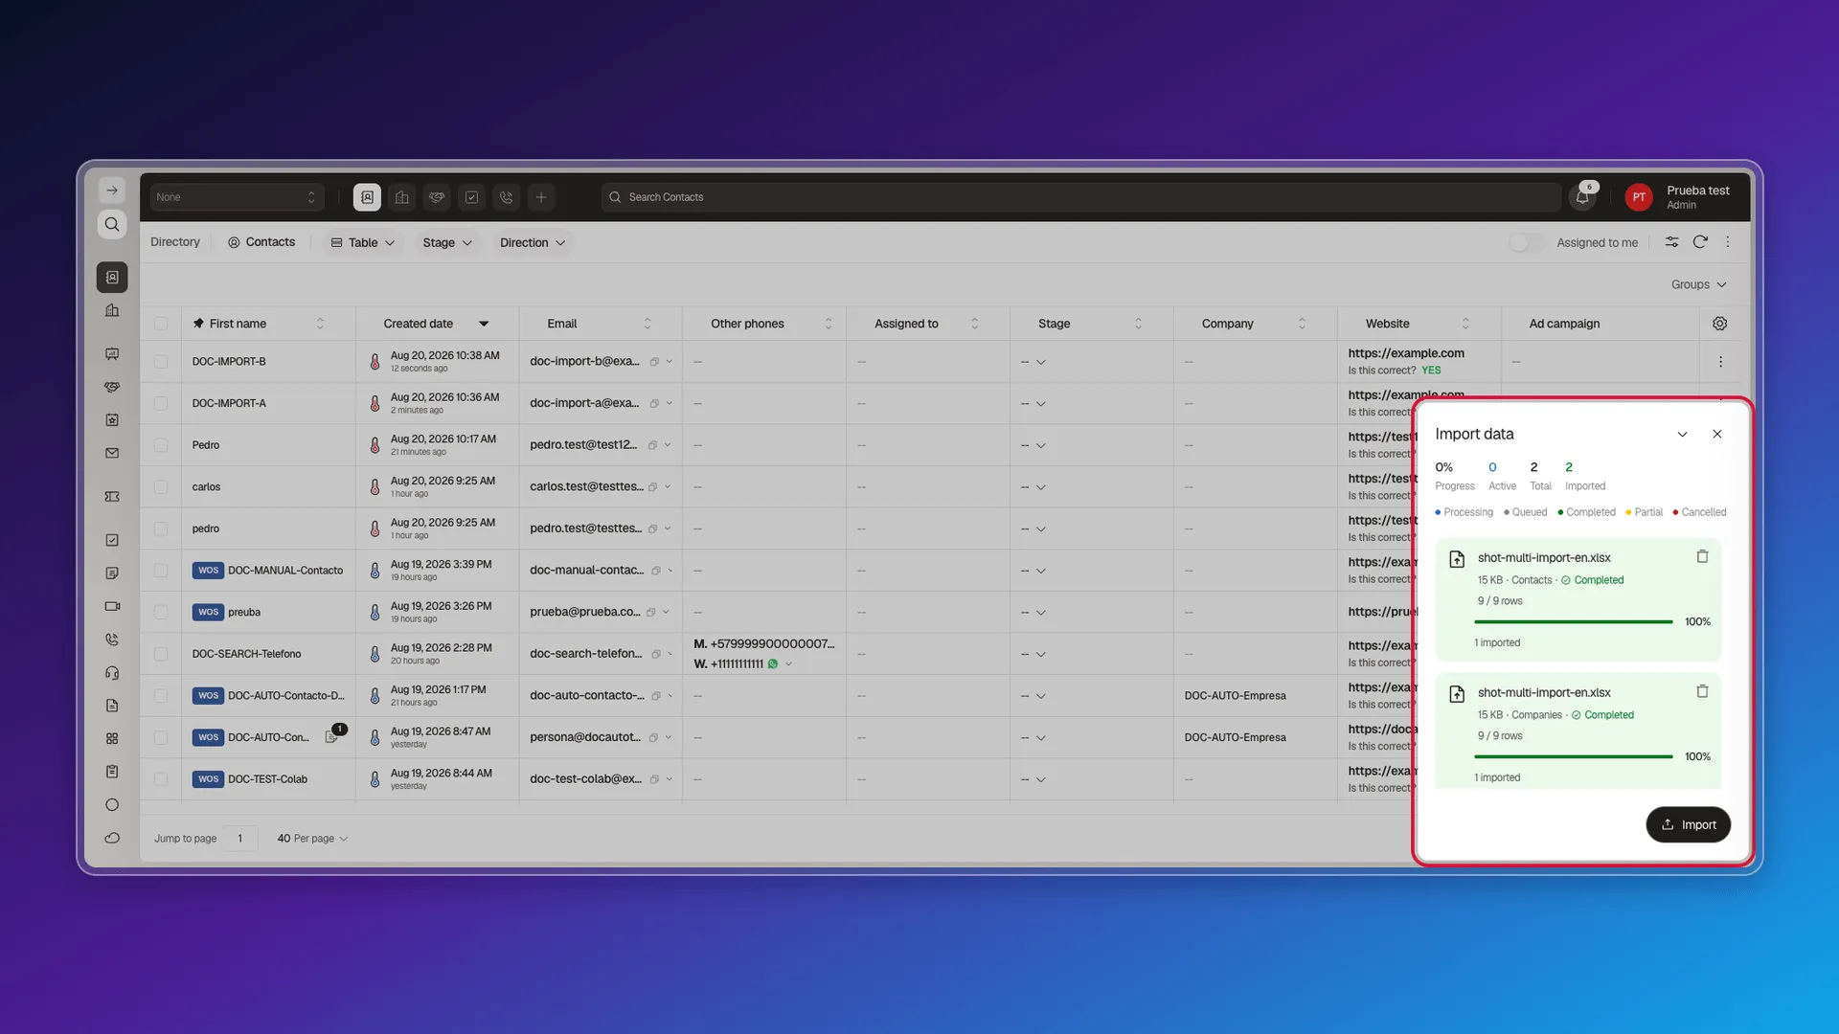Open mail envelope icon in left sidebar
This screenshot has width=1839, height=1034.
pos(112,453)
